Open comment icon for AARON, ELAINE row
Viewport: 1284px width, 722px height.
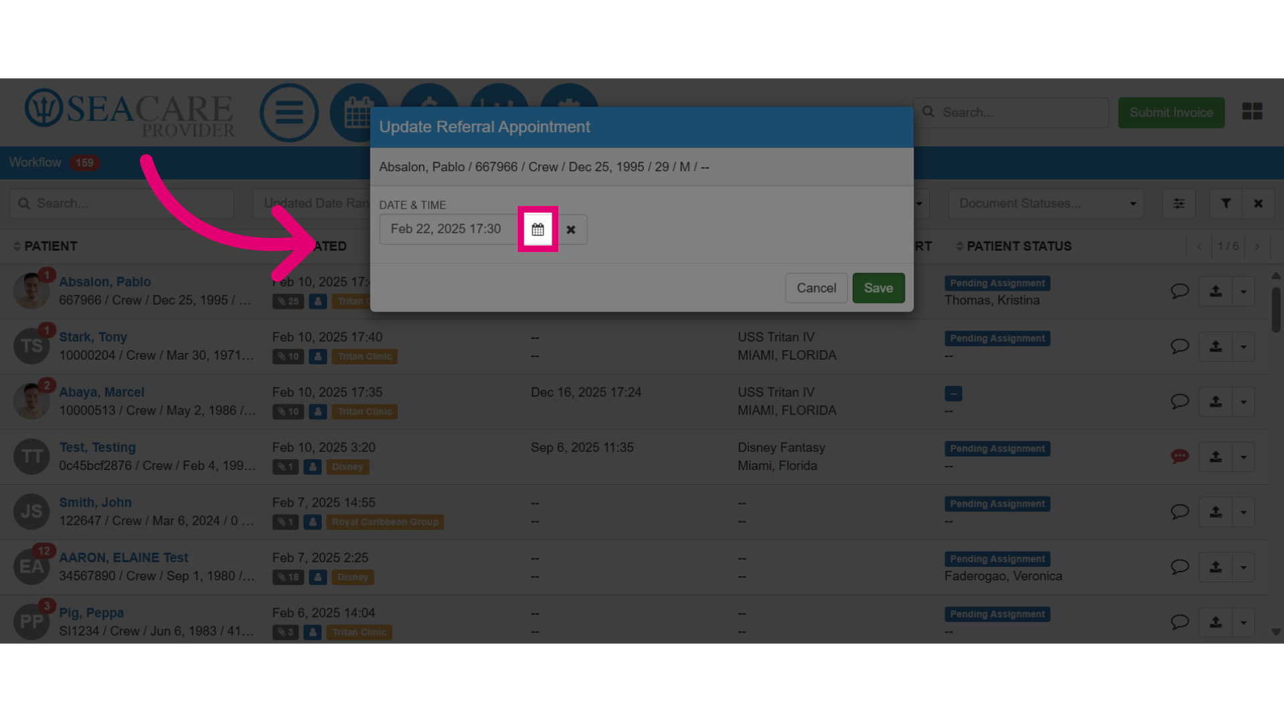click(x=1179, y=567)
